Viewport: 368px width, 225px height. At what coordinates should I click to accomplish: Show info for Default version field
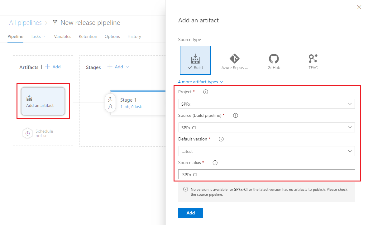tap(221, 139)
